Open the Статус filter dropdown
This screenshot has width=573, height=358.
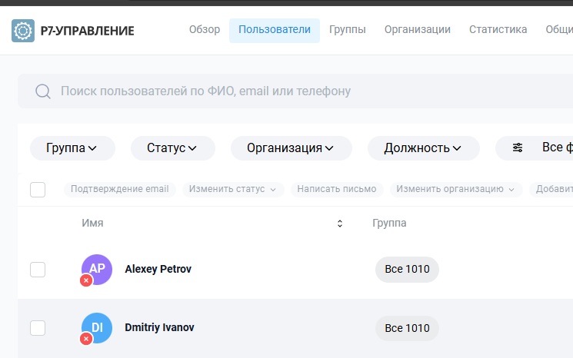click(172, 148)
